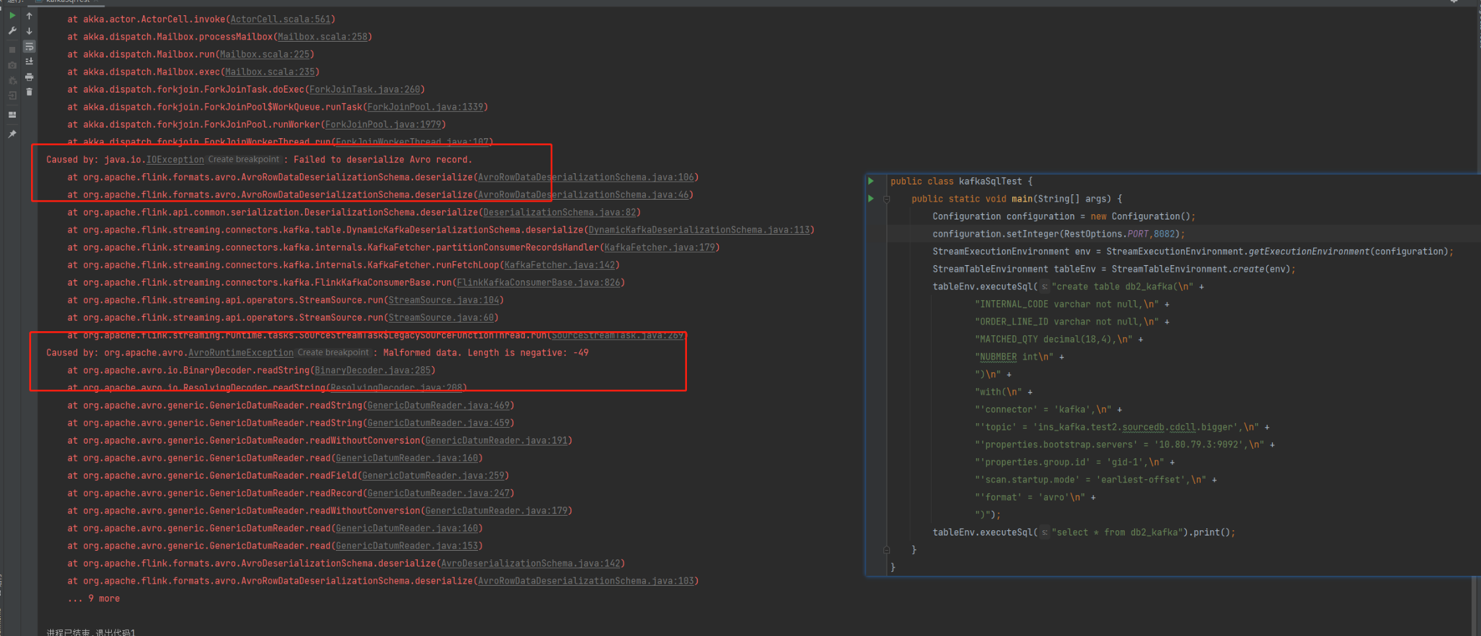Open Mailbox.scala:225 link

264,54
